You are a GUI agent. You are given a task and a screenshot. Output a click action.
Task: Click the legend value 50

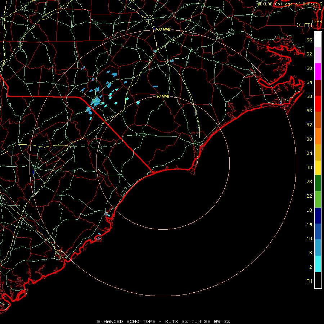(309, 96)
